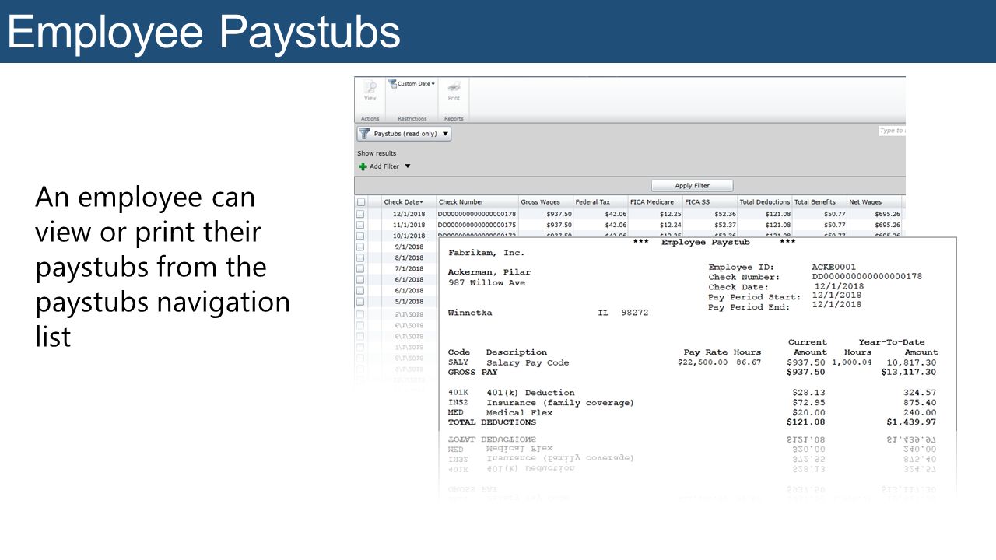Image resolution: width=996 pixels, height=560 pixels.
Task: Click the Print button label
Action: [454, 98]
